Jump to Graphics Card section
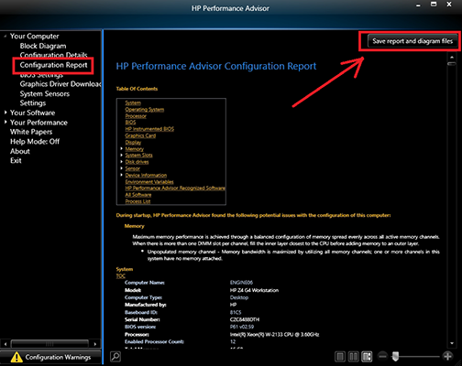The height and width of the screenshot is (366, 462). 140,135
